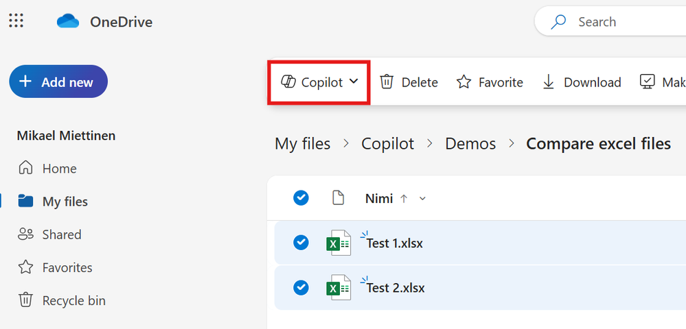Click the Add new button
Image resolution: width=686 pixels, height=329 pixels.
pos(58,82)
